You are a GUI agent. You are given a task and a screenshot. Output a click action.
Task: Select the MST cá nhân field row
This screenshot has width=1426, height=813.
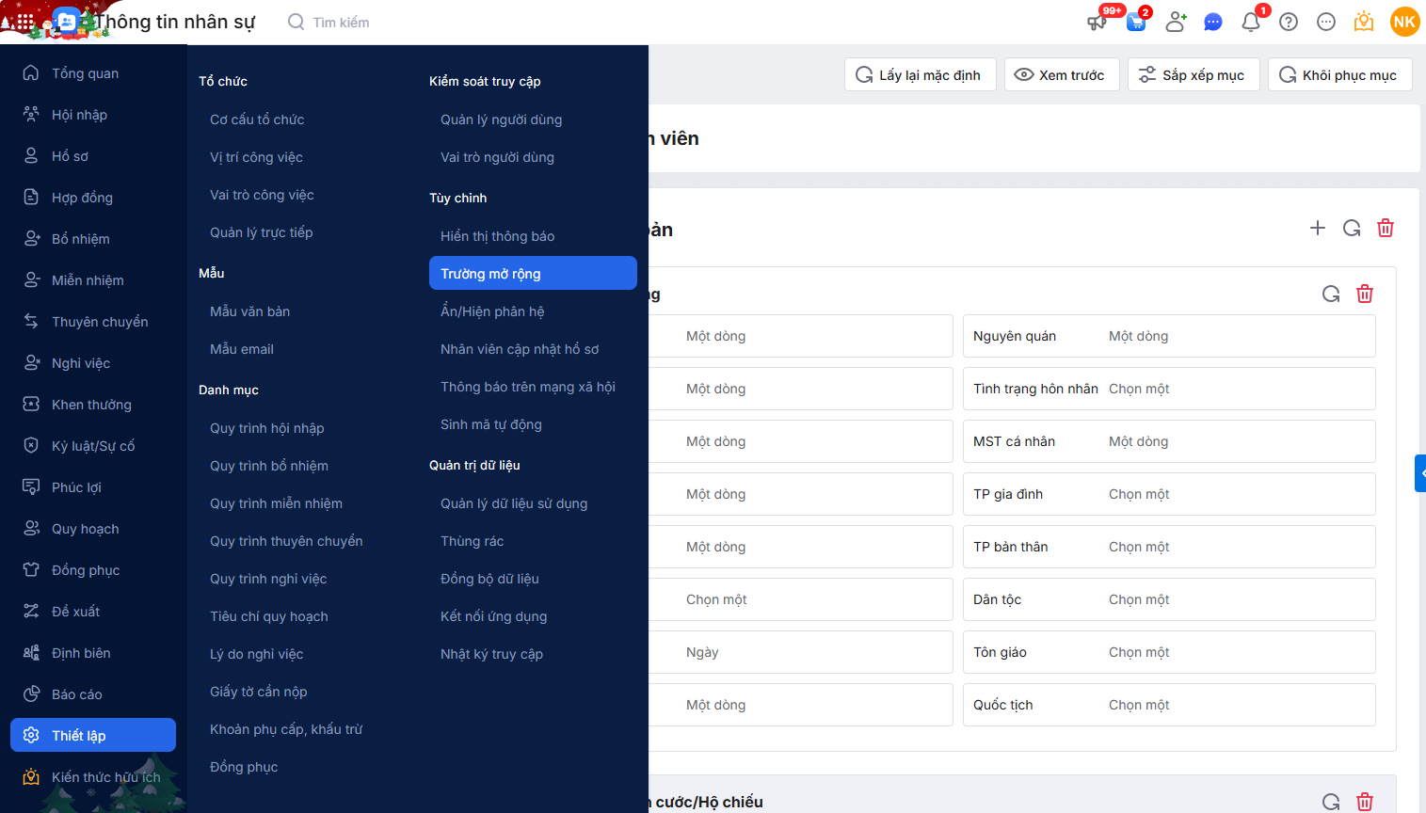pos(1169,441)
